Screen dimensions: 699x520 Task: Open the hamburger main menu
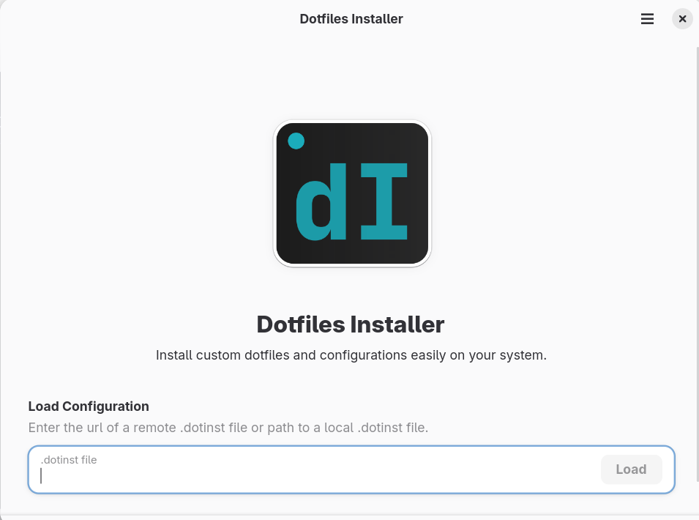[x=647, y=19]
